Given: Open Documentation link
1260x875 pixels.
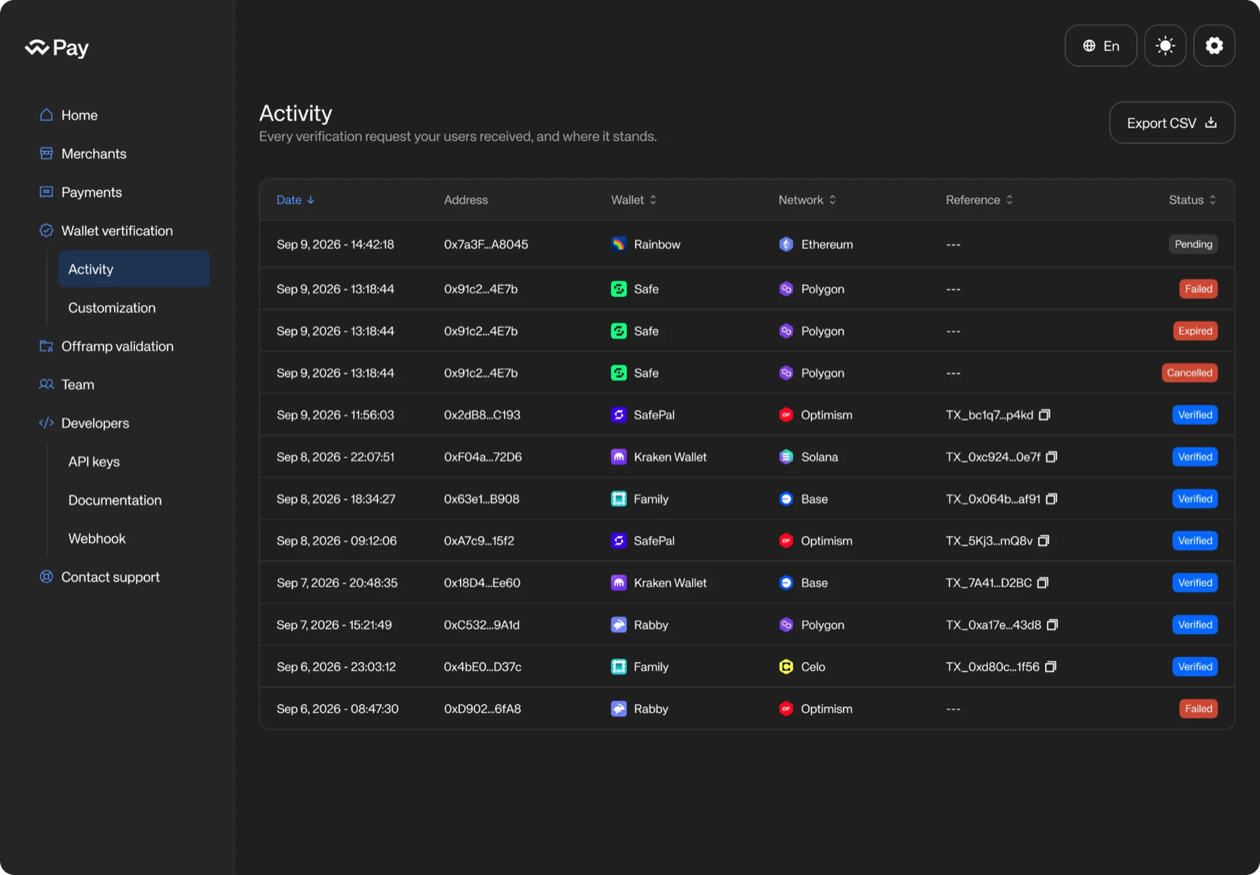Looking at the screenshot, I should coord(115,500).
